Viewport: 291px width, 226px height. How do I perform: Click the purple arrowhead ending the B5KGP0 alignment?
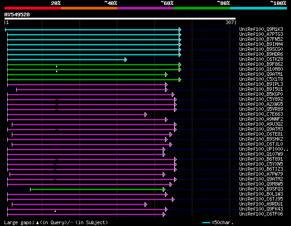tap(173, 95)
